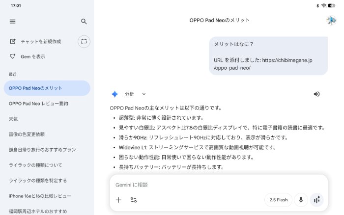Screen dimensions: 344x215
Task: Click the Gemini sparkle icon beside 分析
Action: point(115,94)
